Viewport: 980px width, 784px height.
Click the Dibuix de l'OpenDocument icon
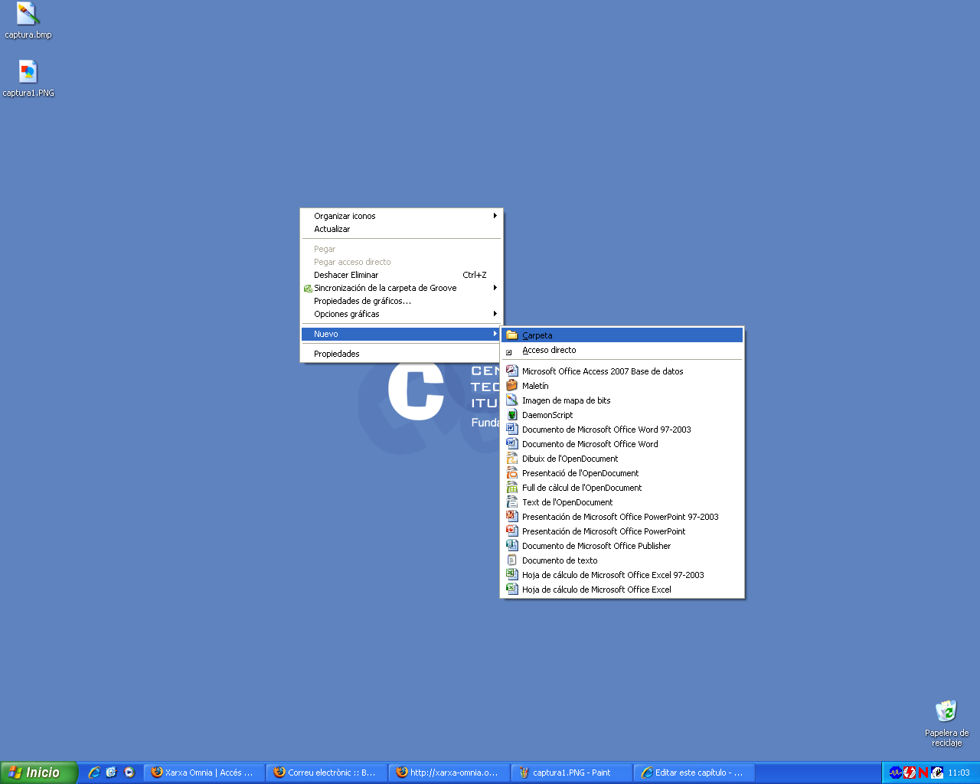(512, 458)
